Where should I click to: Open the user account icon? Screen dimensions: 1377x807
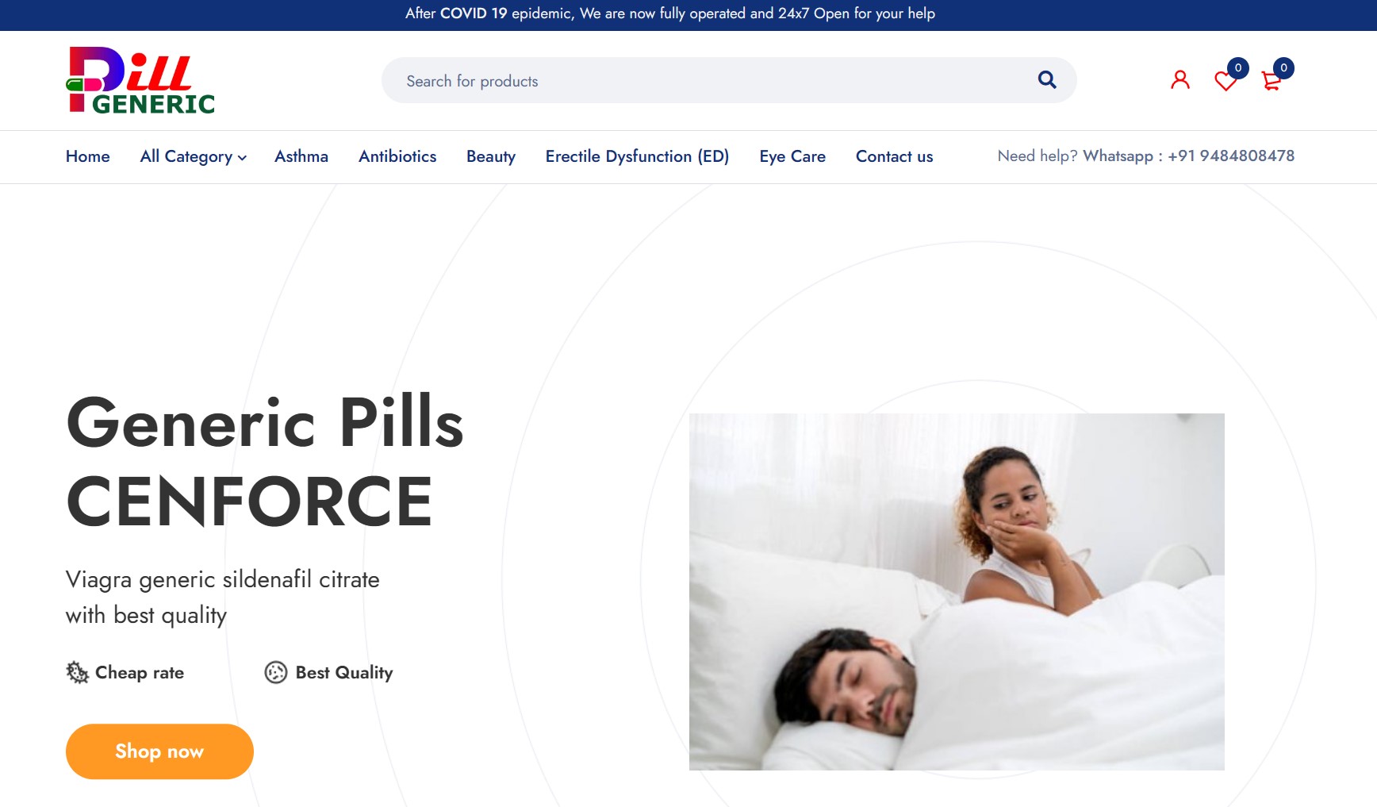1180,79
